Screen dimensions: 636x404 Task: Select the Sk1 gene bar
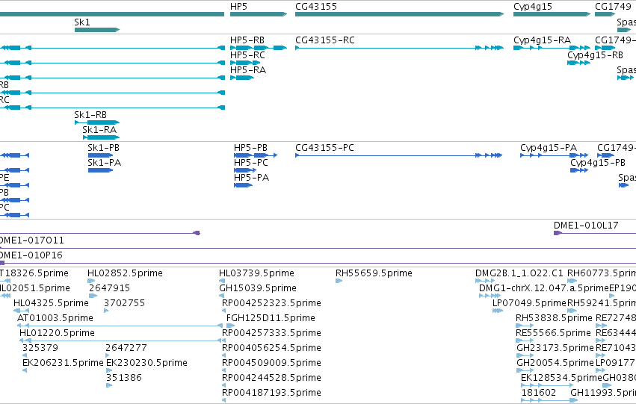[x=97, y=30]
